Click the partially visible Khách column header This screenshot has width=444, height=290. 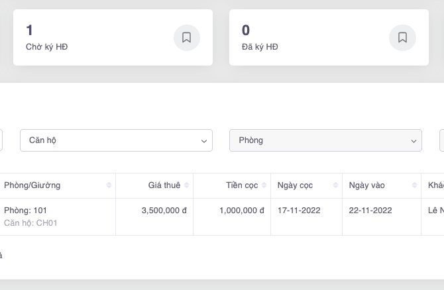click(435, 185)
